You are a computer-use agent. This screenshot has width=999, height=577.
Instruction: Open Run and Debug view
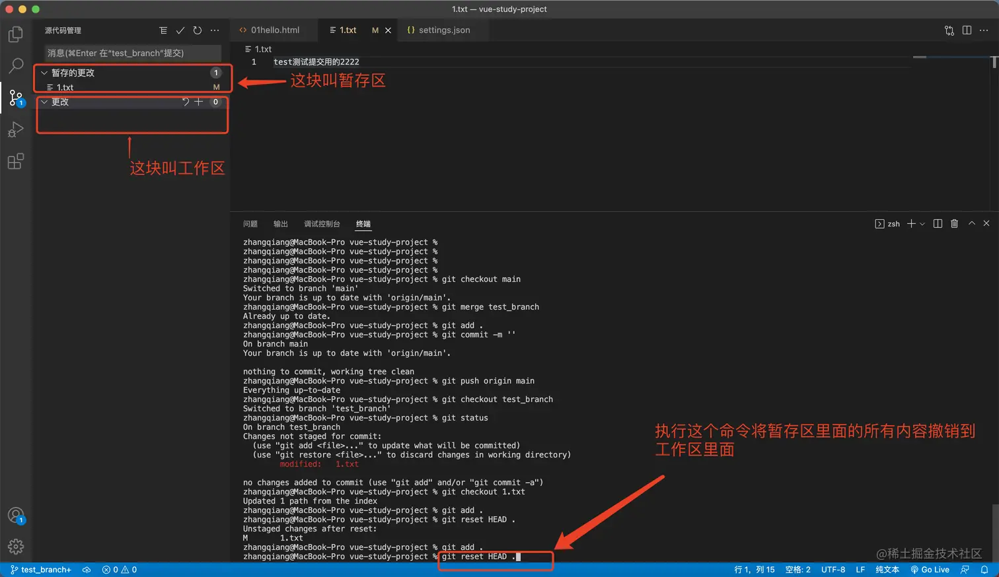[16, 129]
